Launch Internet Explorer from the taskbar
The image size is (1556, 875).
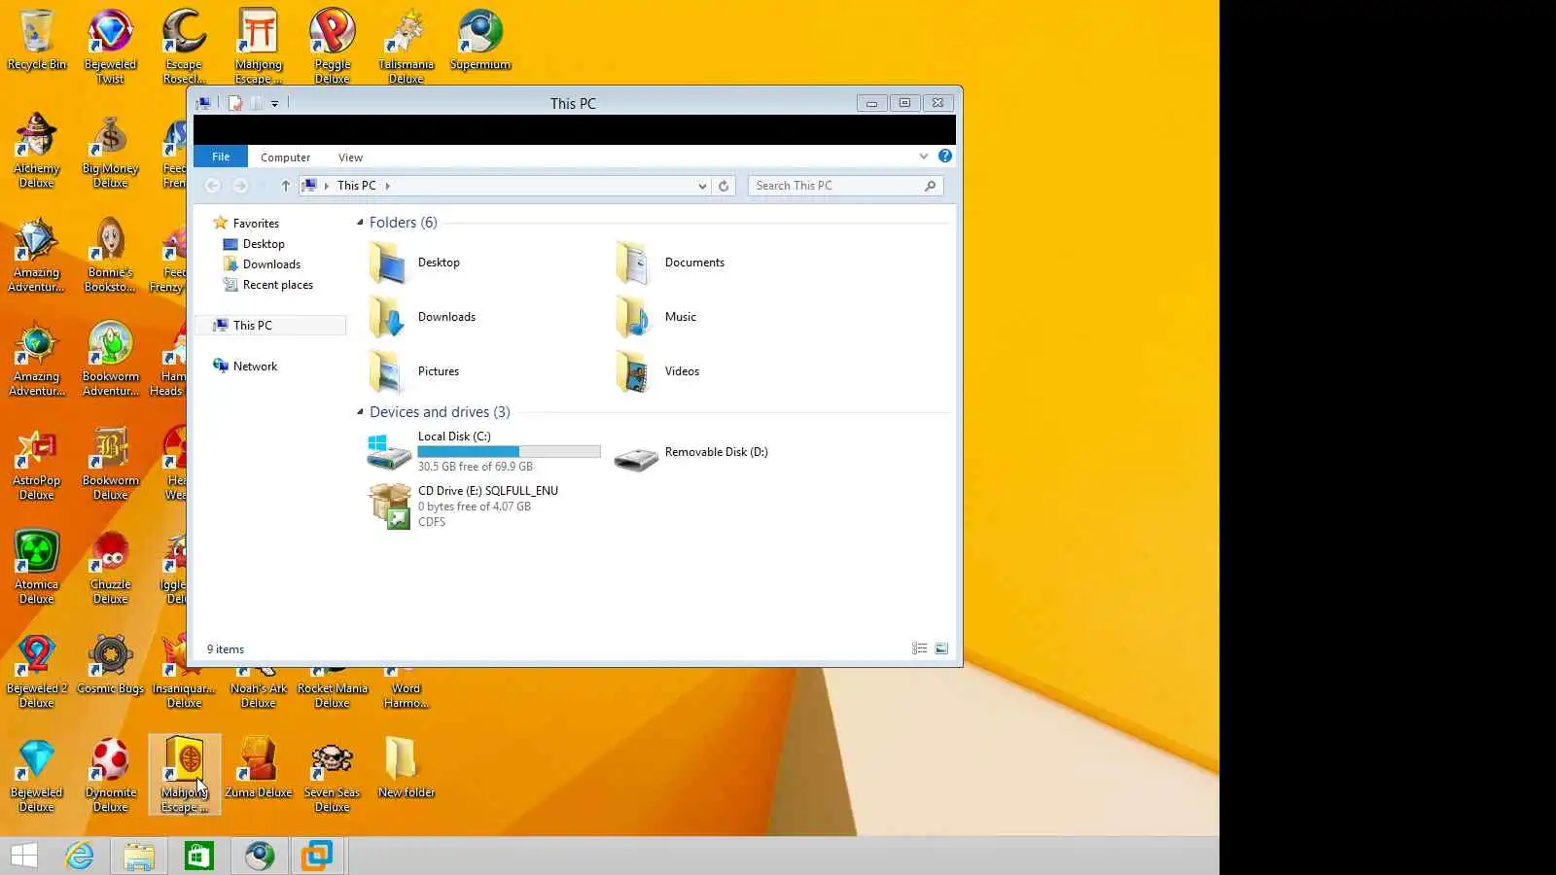point(80,856)
